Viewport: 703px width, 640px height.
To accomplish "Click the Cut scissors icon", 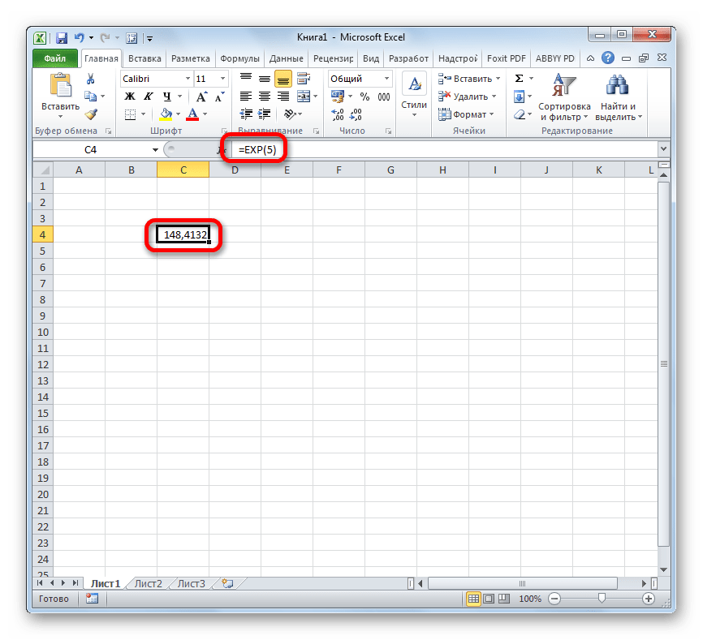I will (x=90, y=79).
